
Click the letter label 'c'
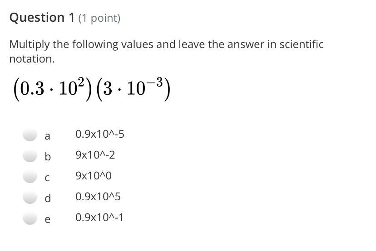(47, 178)
